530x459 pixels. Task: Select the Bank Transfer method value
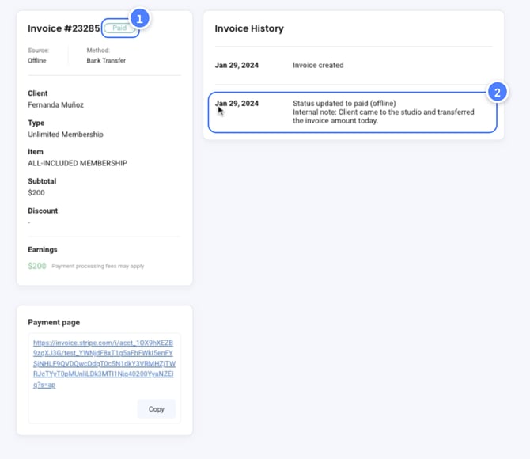tap(106, 61)
